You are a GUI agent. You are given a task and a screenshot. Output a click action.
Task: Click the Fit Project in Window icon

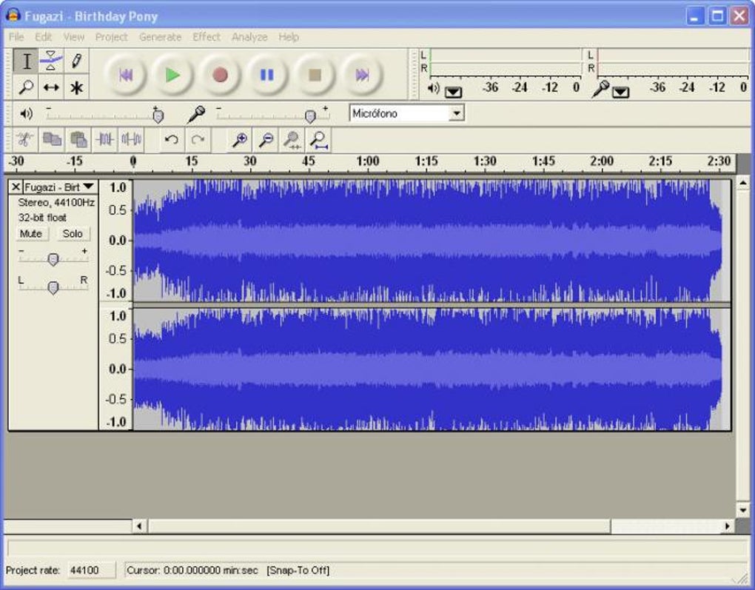tap(318, 139)
